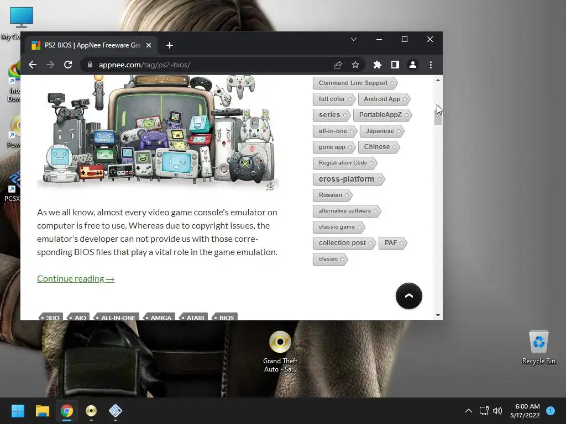Close the PS2 BIOS tab
The image size is (566, 424).
pos(149,45)
